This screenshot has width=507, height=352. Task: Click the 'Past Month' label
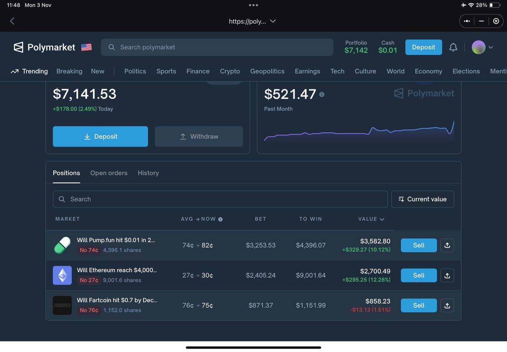click(278, 109)
